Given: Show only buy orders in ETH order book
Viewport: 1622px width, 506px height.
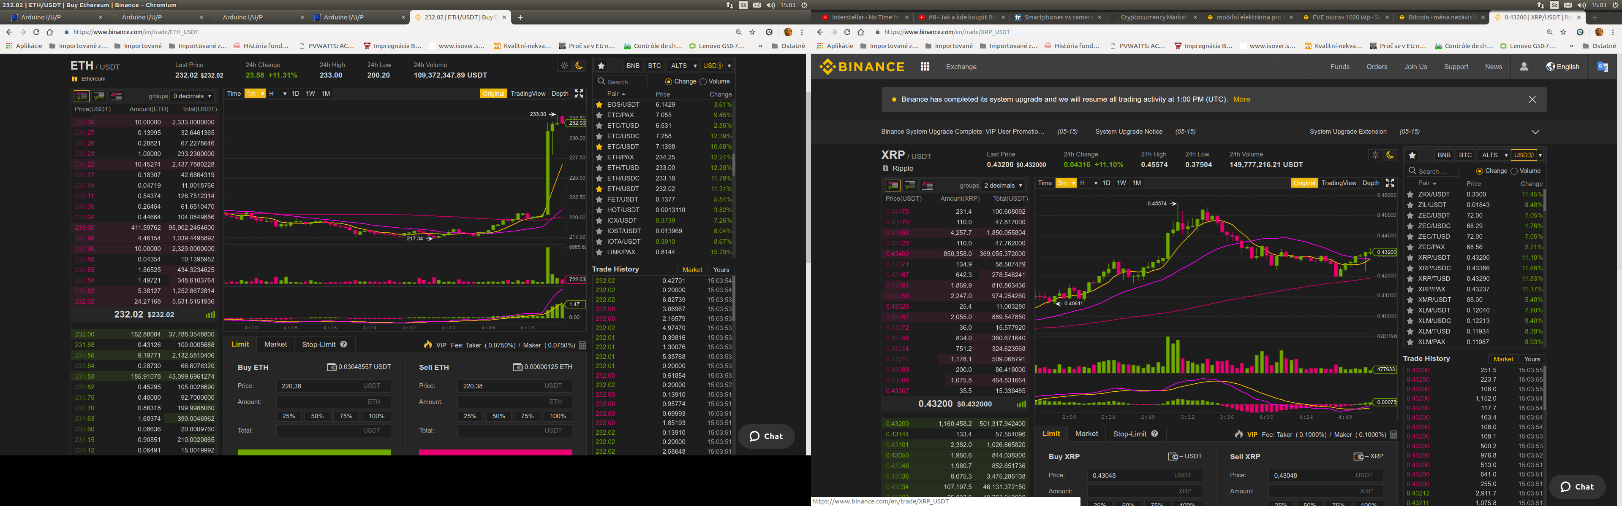Looking at the screenshot, I should click(x=99, y=96).
